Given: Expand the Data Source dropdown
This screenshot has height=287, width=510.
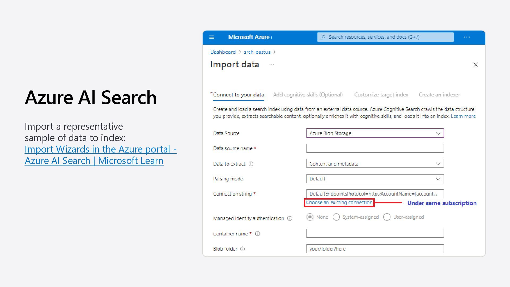Looking at the screenshot, I should click(375, 133).
